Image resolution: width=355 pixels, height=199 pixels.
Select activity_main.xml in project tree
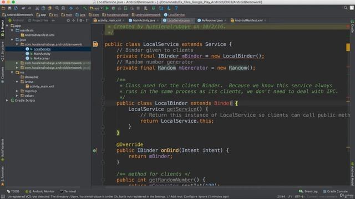click(39, 86)
